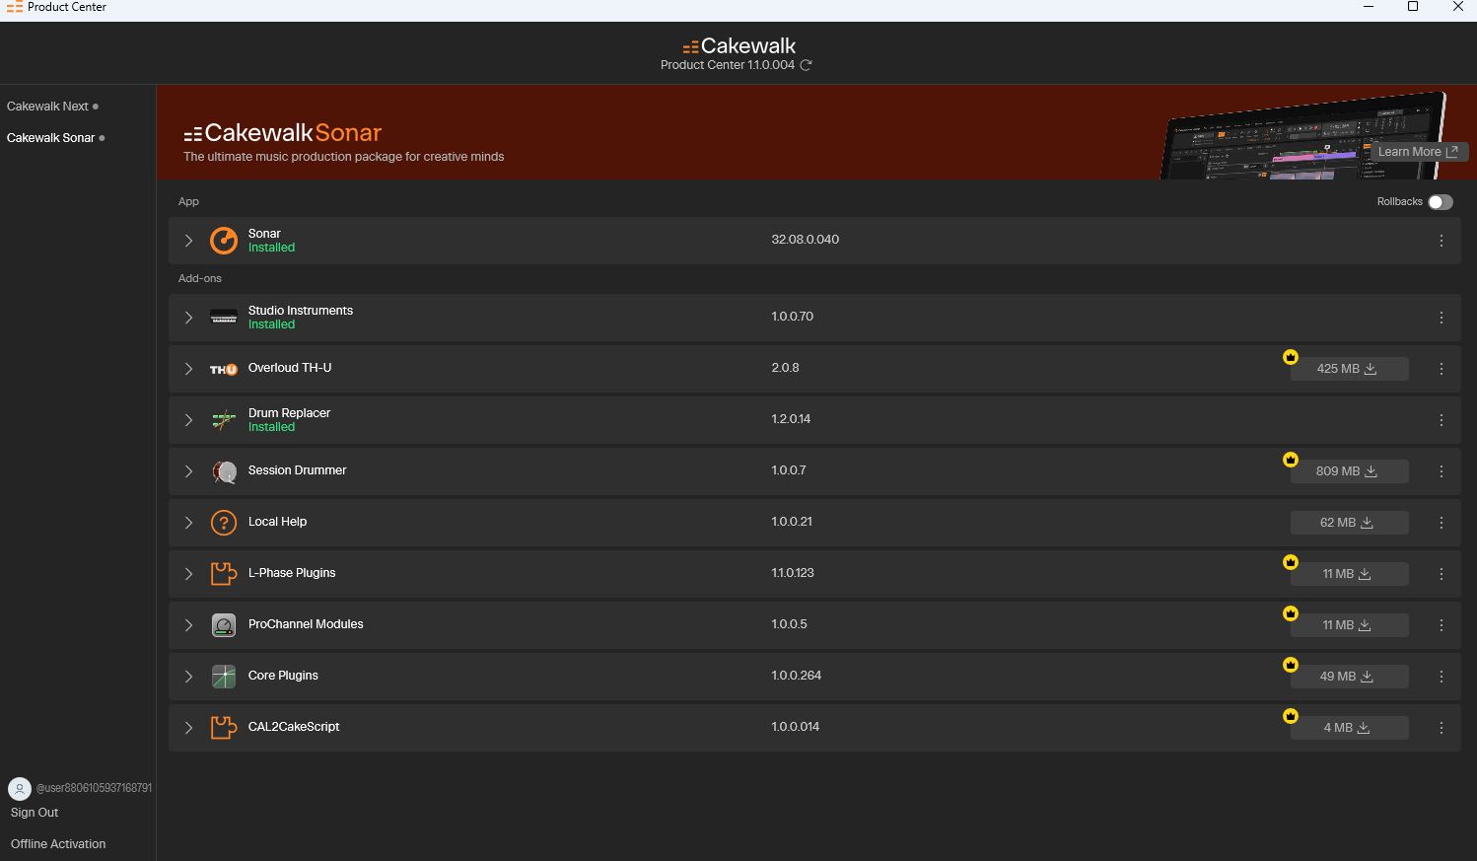Click the Core Plugins version 1.0.0.264

[797, 676]
